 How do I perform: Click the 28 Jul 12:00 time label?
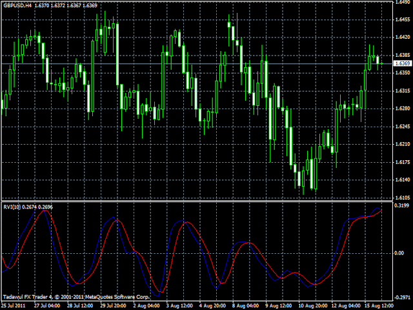(x=80, y=305)
